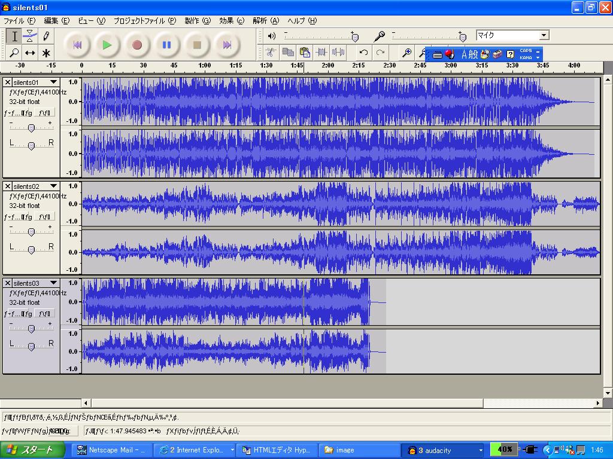Image resolution: width=613 pixels, height=459 pixels.
Task: Select the Envelope tool
Action: pos(30,36)
